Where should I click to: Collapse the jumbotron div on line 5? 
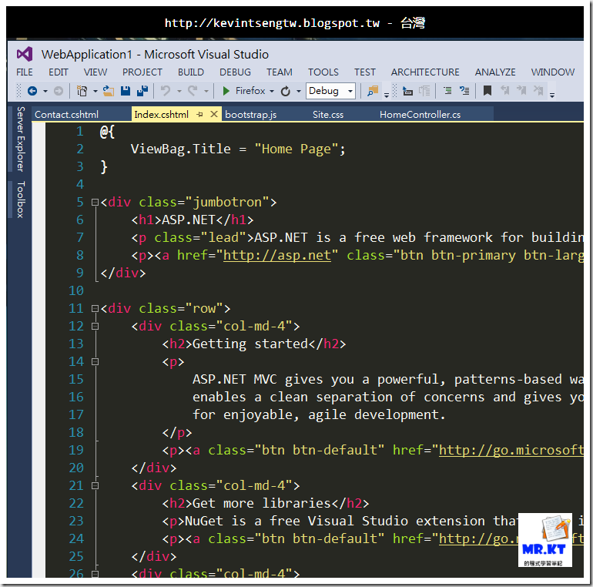click(95, 203)
